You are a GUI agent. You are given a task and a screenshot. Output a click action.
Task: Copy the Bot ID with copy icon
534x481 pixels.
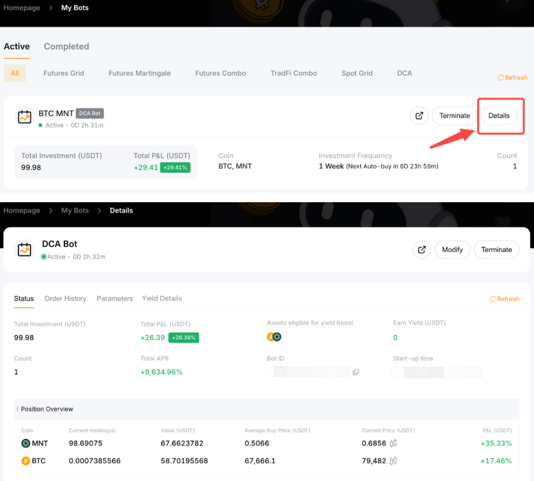tap(356, 372)
